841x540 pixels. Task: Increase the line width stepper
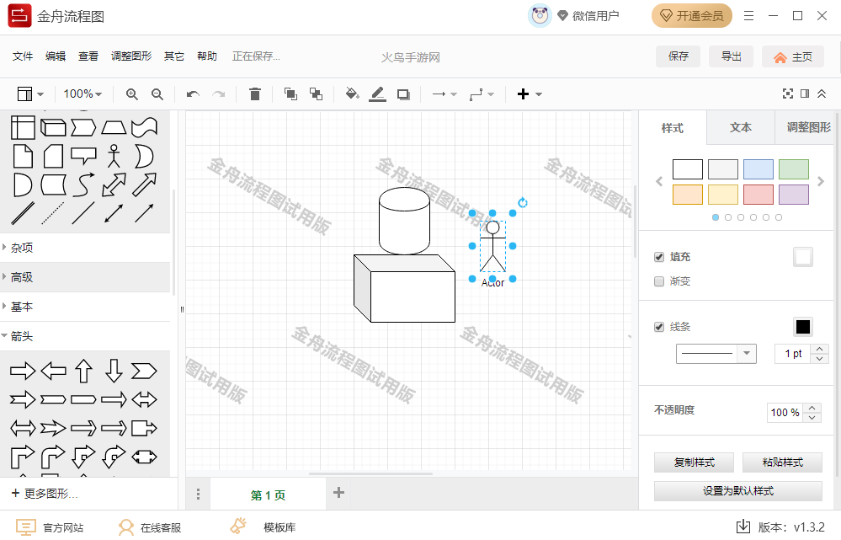820,350
